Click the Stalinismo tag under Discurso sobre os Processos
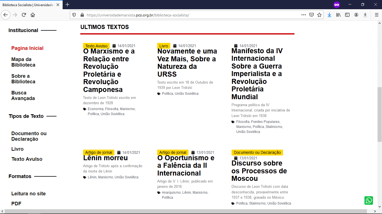The height and width of the screenshot is (214, 382). pos(258,203)
